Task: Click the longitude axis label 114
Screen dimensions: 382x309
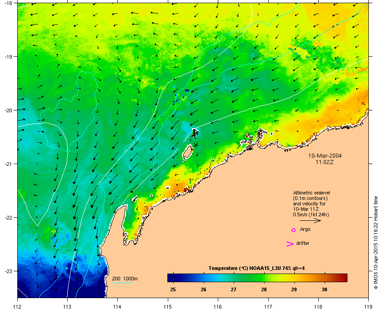Action: click(117, 306)
